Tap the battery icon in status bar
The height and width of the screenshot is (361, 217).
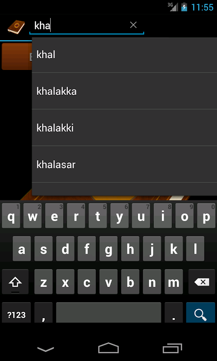184,7
